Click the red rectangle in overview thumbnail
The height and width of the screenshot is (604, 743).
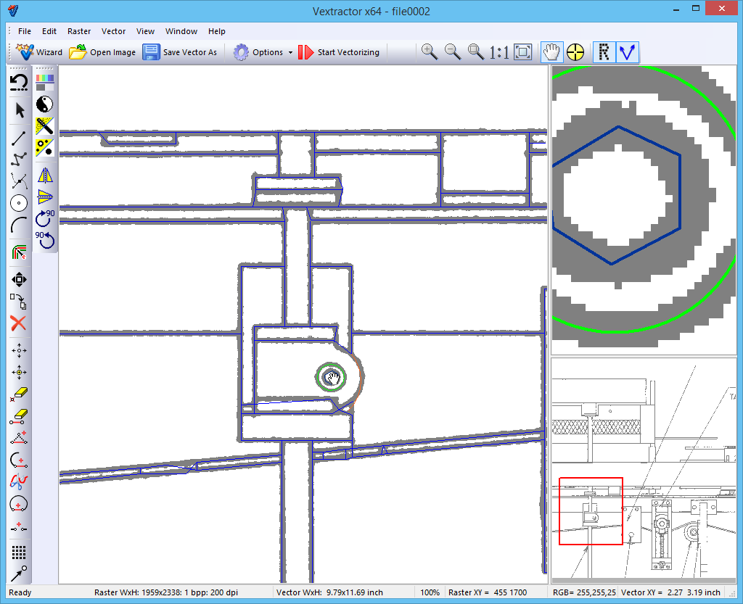[591, 510]
